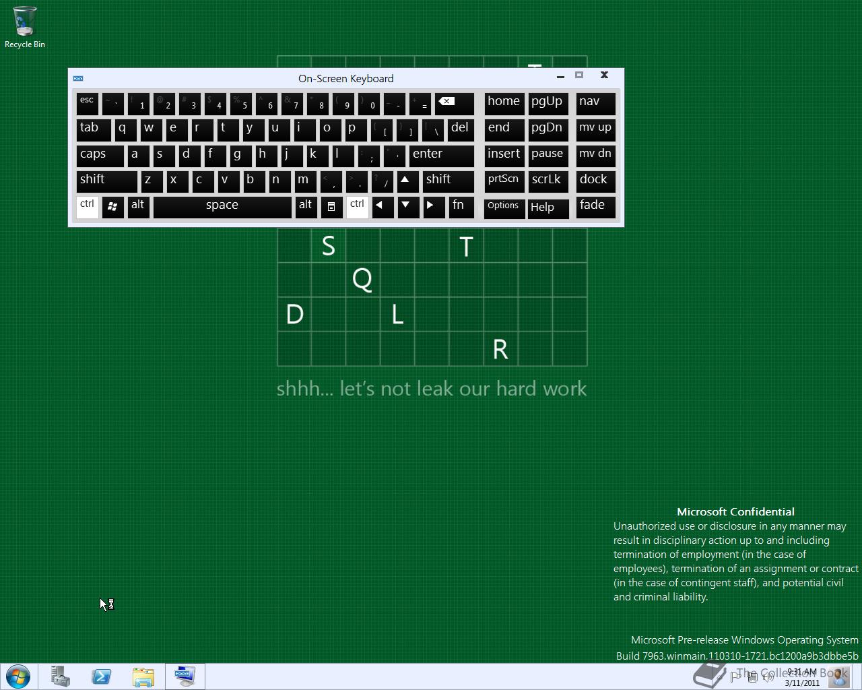
Task: Click the On-Screen Keyboard title bar
Action: (x=345, y=78)
